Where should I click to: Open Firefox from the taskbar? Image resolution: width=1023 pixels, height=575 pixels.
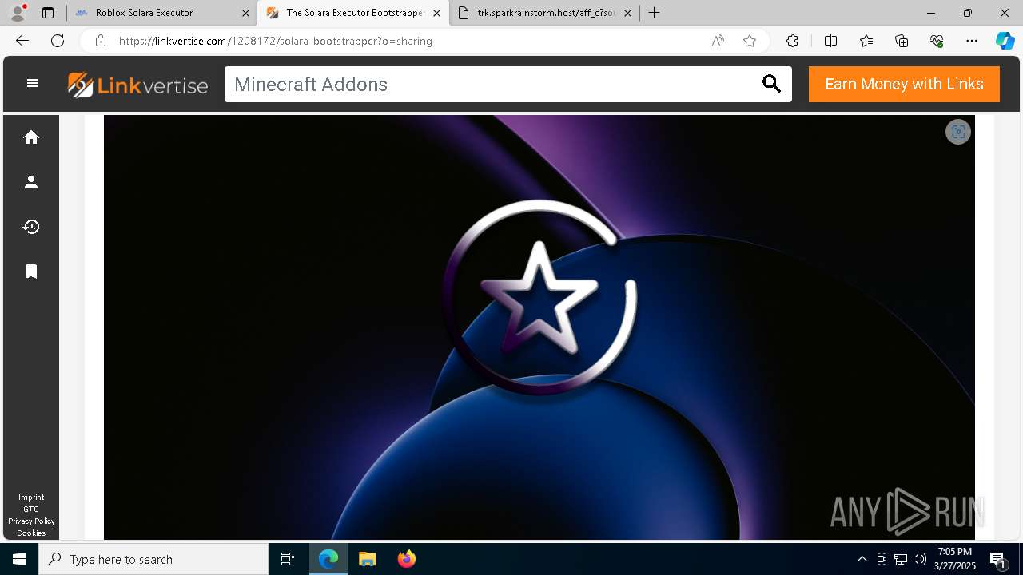[406, 559]
